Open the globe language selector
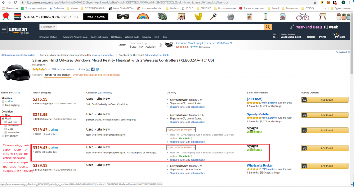This screenshot has height=187, width=354. click(274, 37)
